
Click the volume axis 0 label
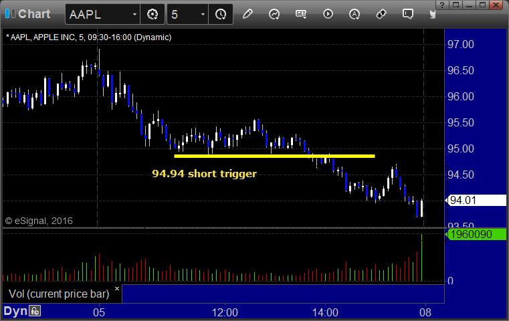pos(450,281)
